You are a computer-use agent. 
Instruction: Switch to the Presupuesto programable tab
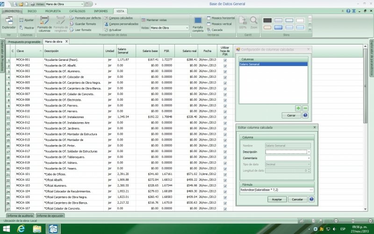pos(24,42)
